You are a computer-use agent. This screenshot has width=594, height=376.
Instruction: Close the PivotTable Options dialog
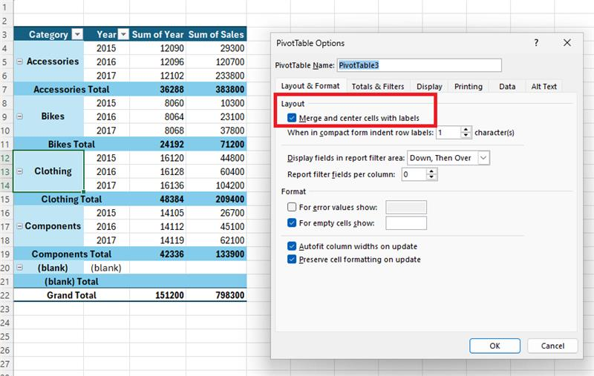coord(567,43)
